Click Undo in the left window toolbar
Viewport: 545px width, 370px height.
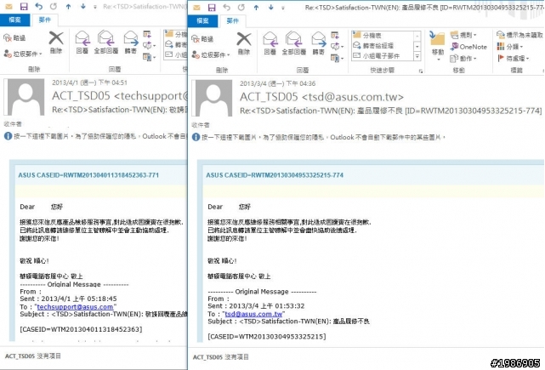click(x=38, y=6)
